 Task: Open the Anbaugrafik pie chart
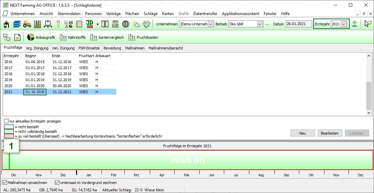tap(41, 37)
